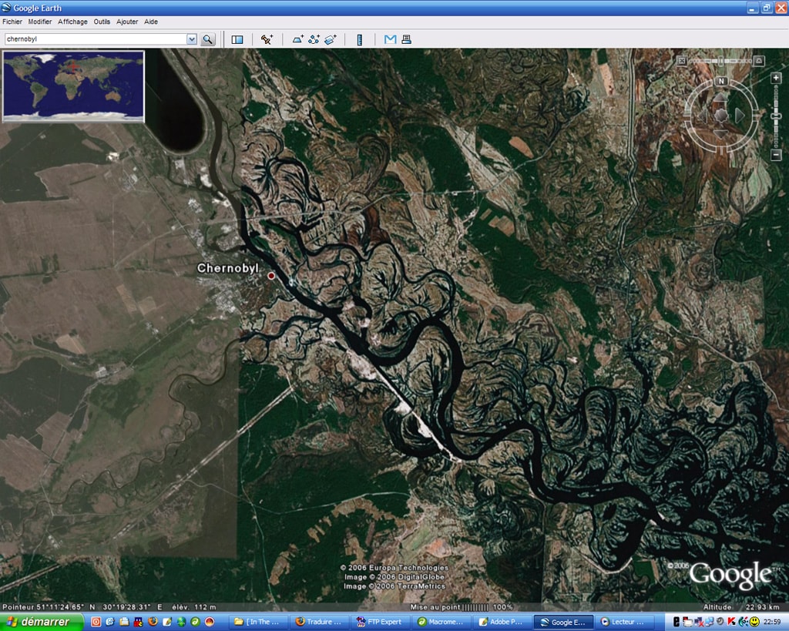Image resolution: width=789 pixels, height=631 pixels.
Task: Click the taskbar clock 22:59
Action: (x=772, y=622)
